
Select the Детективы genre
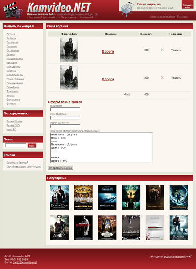coord(12,50)
